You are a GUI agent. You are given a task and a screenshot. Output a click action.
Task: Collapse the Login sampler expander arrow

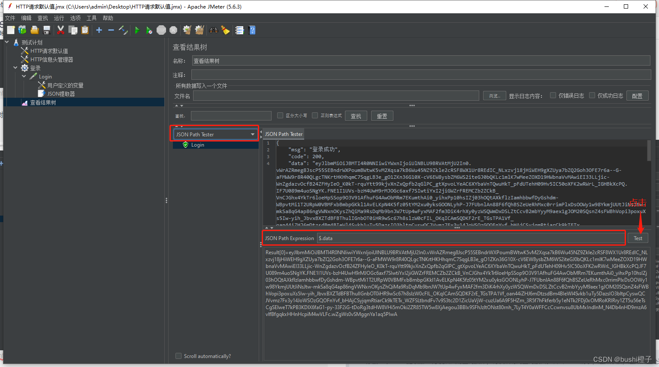[x=24, y=76]
